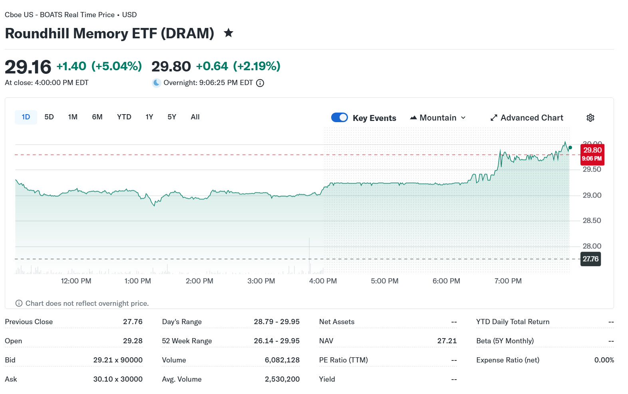
Task: Show the 1M chart range
Action: [x=73, y=117]
